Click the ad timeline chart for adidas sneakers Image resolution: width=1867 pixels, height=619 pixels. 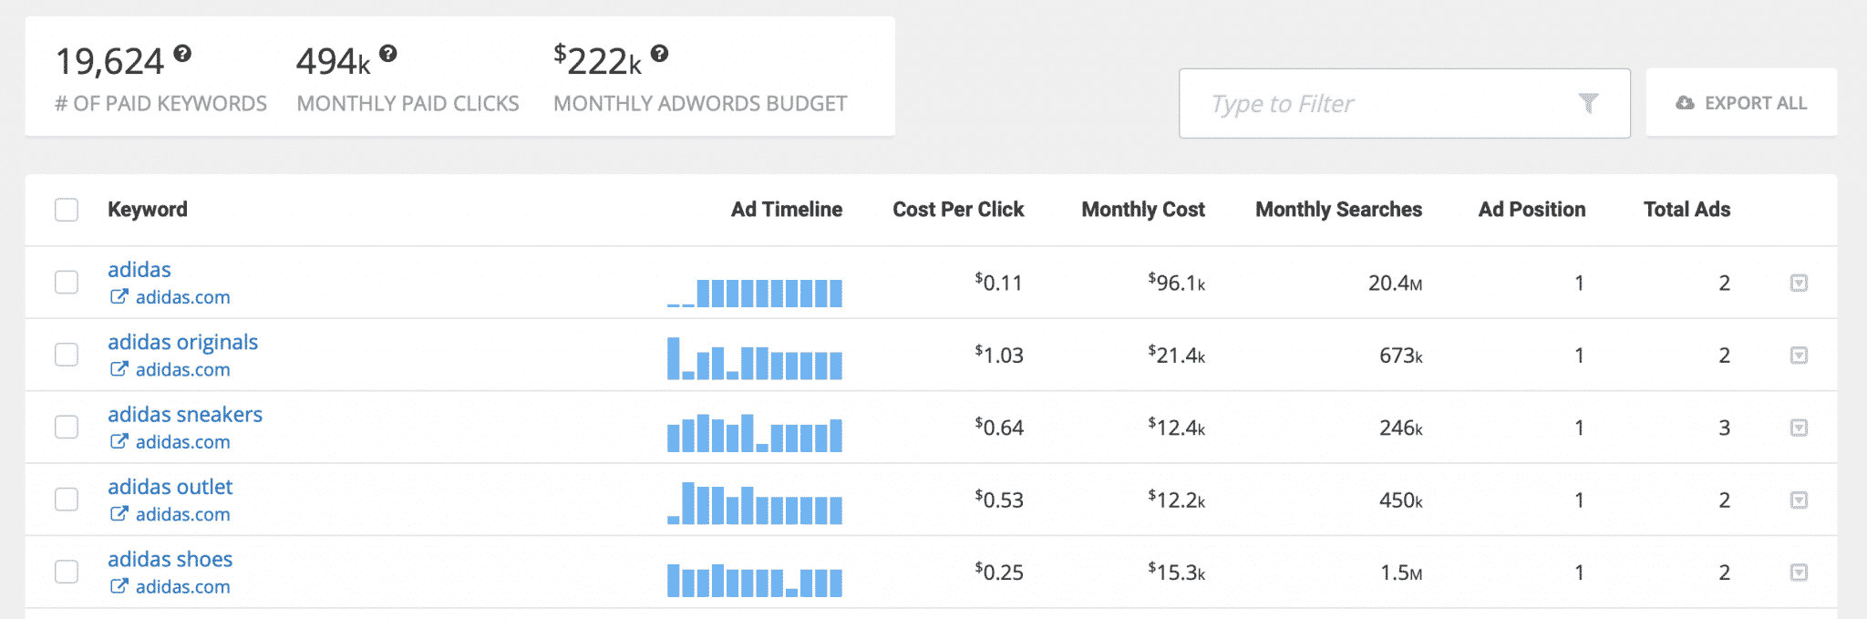click(x=755, y=433)
